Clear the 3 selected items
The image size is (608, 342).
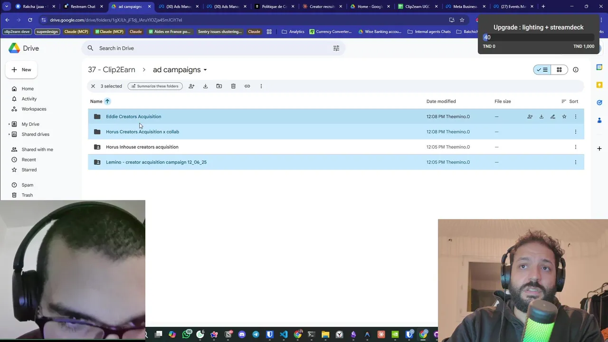[93, 86]
